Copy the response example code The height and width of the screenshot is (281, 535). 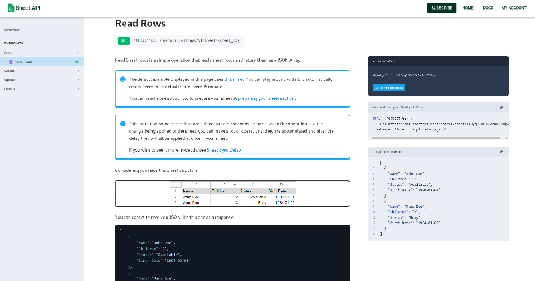pyautogui.click(x=501, y=152)
